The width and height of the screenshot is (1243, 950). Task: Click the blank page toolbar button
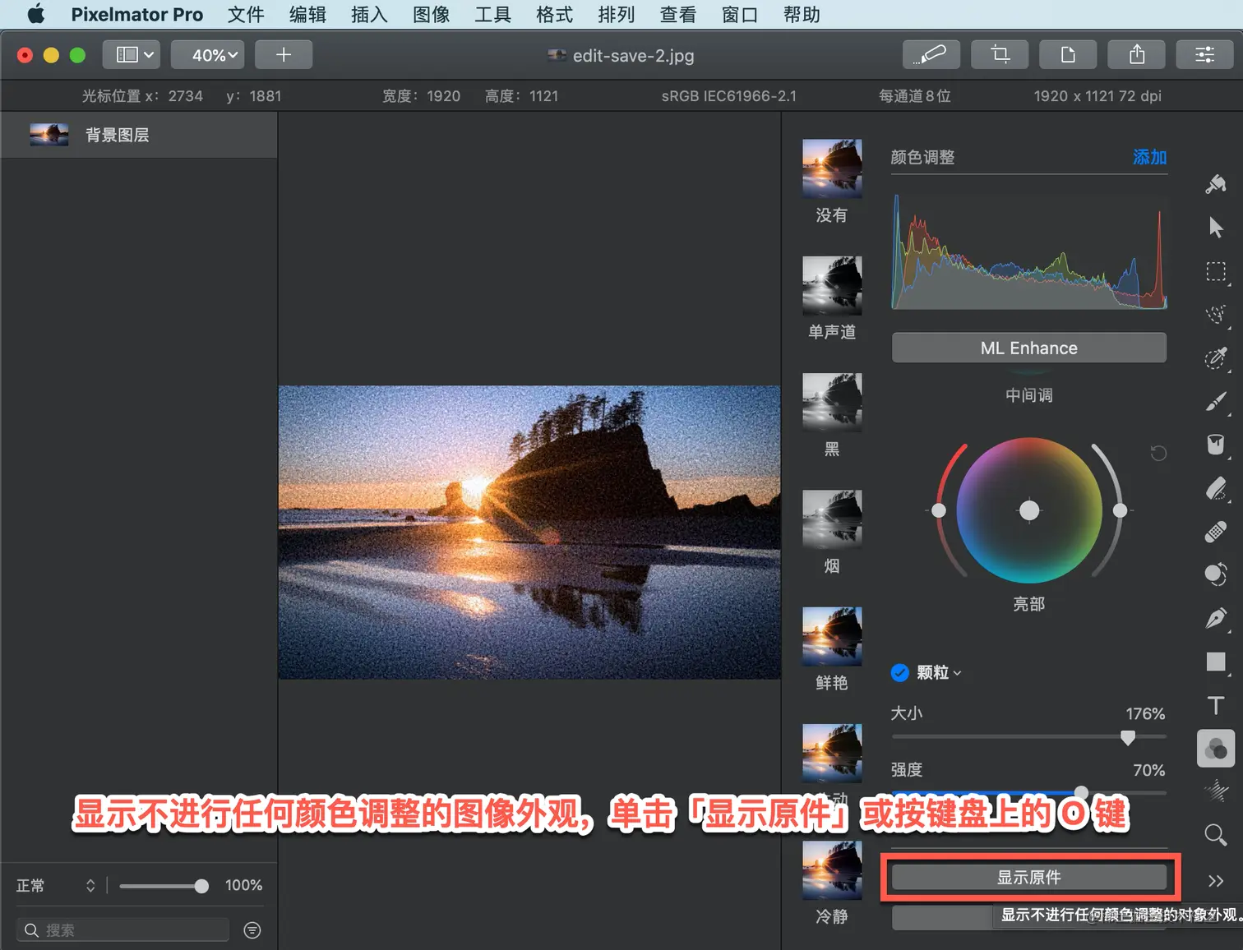tap(1068, 55)
